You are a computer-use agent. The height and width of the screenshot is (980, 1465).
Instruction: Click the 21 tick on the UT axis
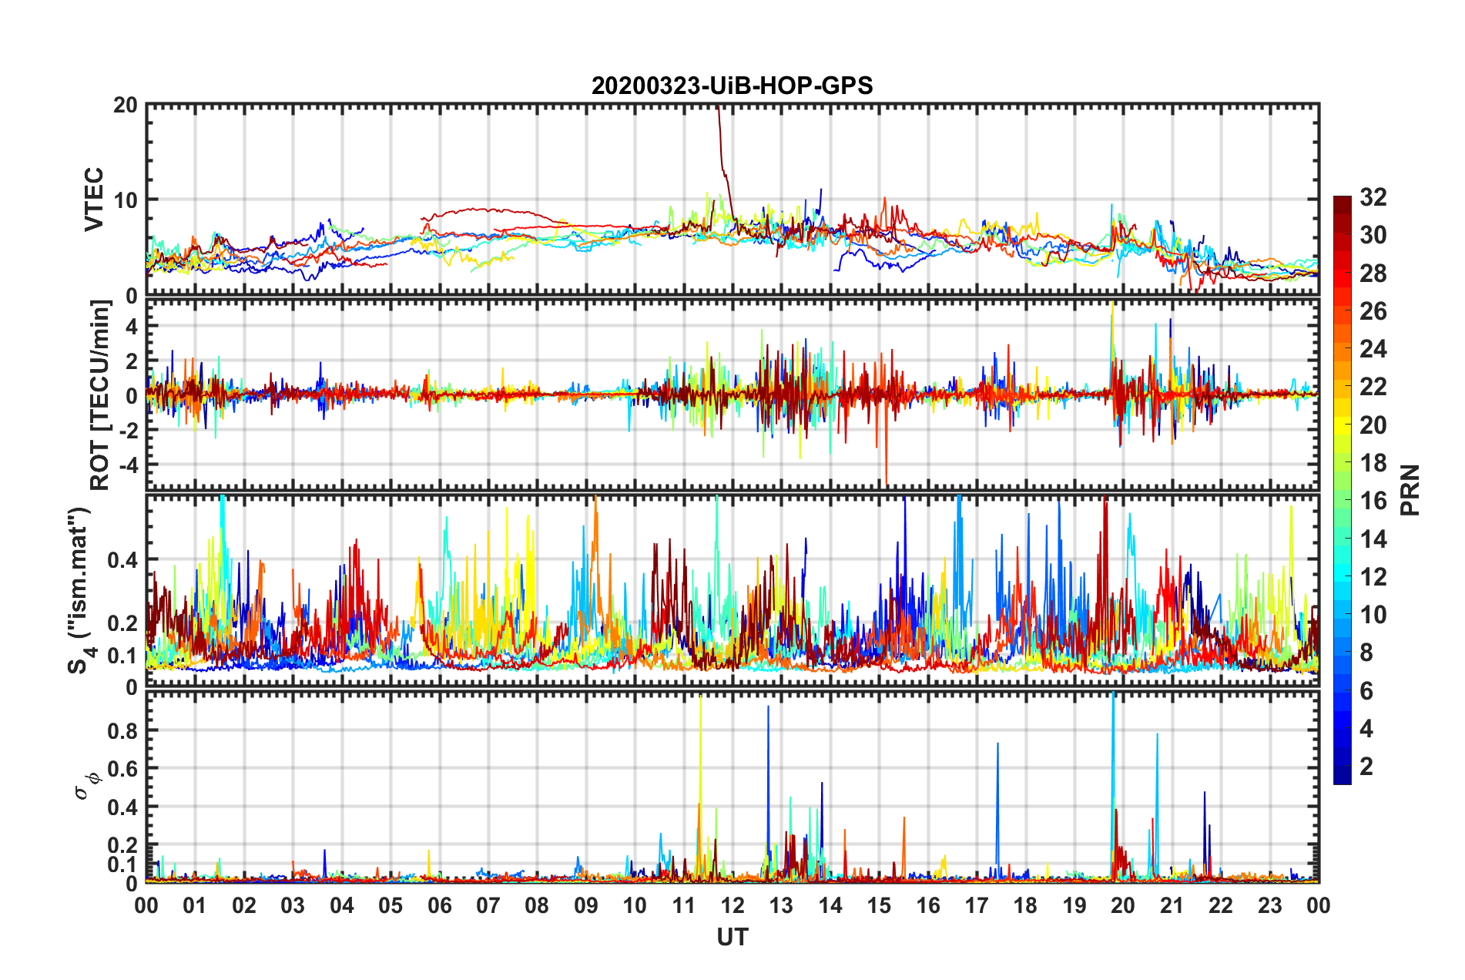tap(1172, 905)
